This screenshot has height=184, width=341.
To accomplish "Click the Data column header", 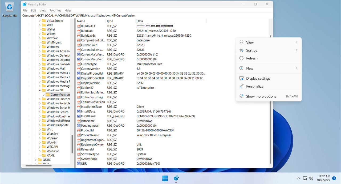I will click(x=171, y=21).
